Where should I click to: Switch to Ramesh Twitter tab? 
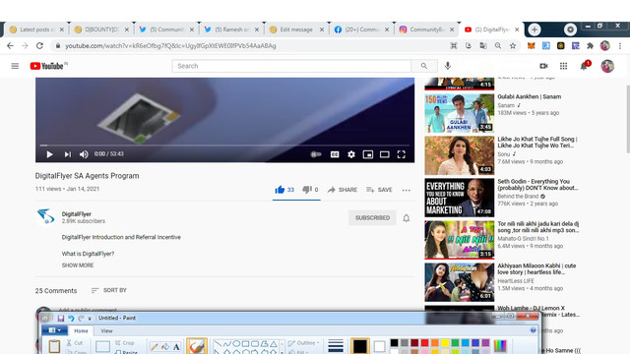coord(231,29)
